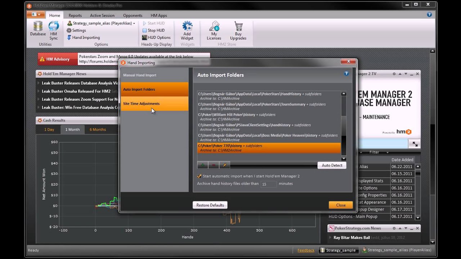Click scroll-down arrow of video list
This screenshot has height=259, width=461.
[x=418, y=218]
